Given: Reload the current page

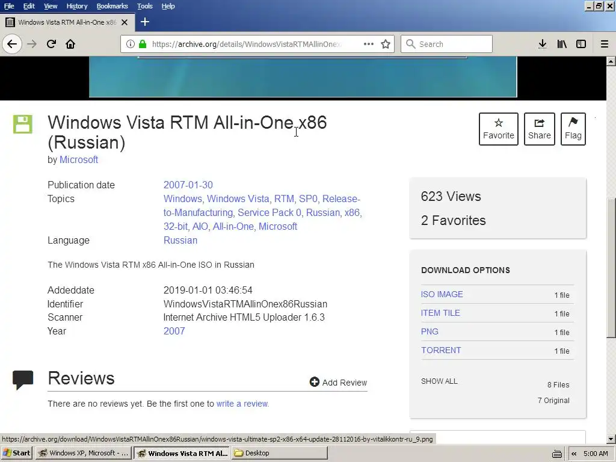Looking at the screenshot, I should pyautogui.click(x=52, y=44).
